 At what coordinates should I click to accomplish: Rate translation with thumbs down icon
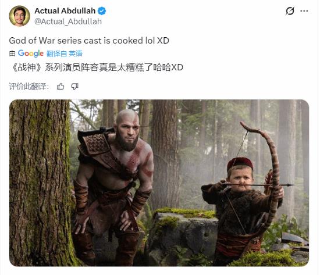tap(74, 87)
